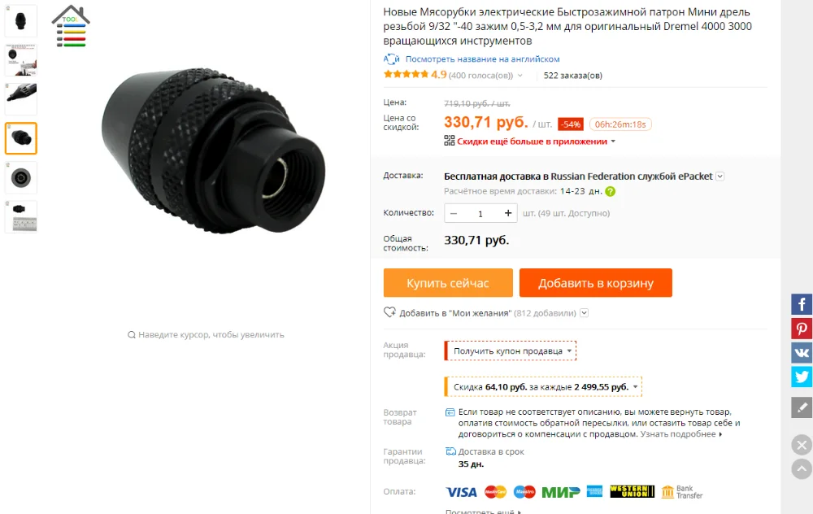Viewport: 813px width, 514px height.
Task: Open the 'Получить купон продавца' dropdown
Action: tap(511, 351)
